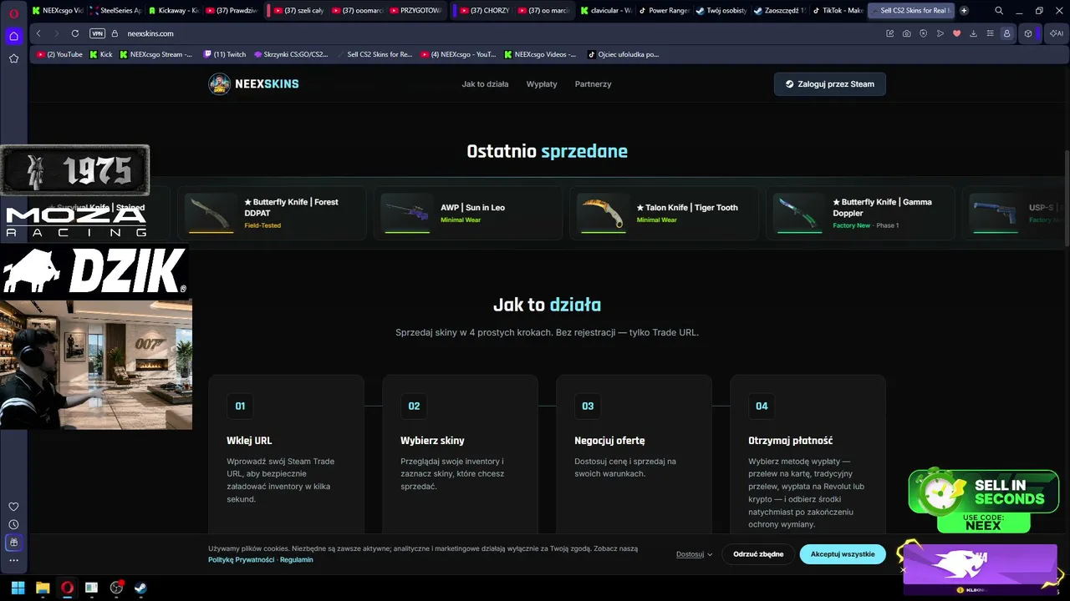This screenshot has width=1070, height=601.
Task: Click the Wybierz skiny step title
Action: click(x=432, y=441)
